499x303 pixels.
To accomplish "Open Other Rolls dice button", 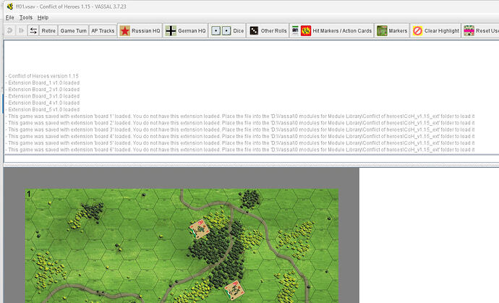I will (268, 30).
